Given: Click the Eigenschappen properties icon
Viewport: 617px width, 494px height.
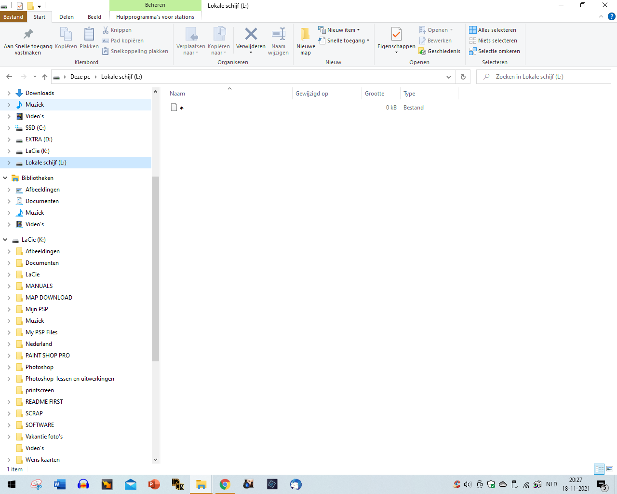Looking at the screenshot, I should click(x=396, y=36).
